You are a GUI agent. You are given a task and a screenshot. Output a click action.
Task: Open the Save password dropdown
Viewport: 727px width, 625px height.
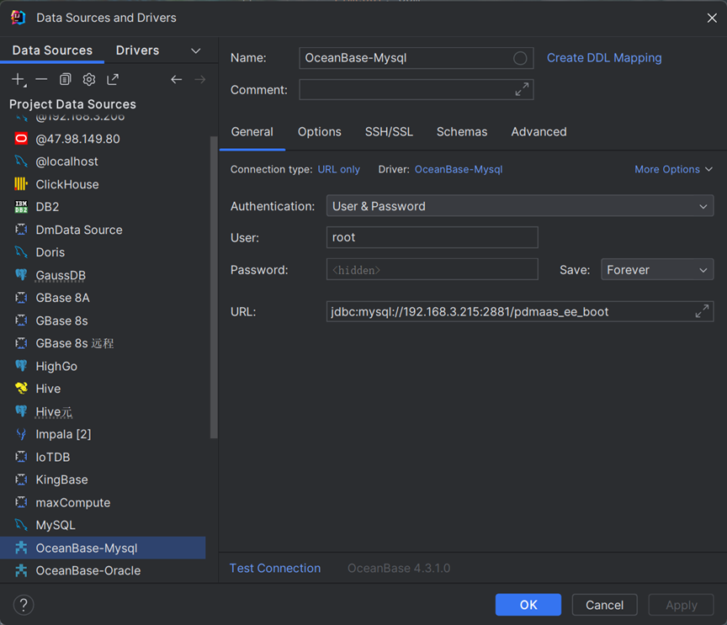pos(656,270)
